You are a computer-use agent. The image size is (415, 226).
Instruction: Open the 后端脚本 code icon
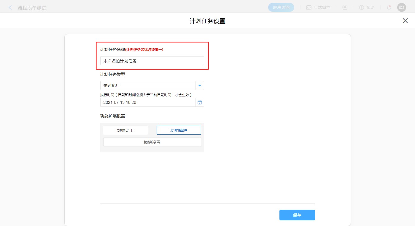coord(309,8)
